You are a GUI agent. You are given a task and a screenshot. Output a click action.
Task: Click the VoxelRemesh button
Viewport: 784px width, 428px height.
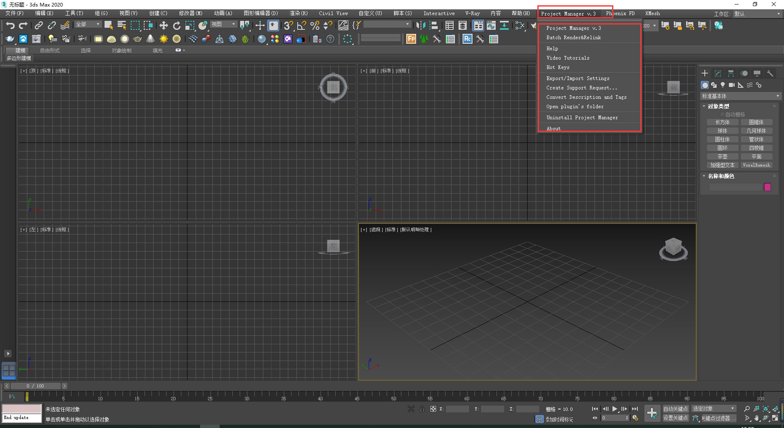[756, 165]
